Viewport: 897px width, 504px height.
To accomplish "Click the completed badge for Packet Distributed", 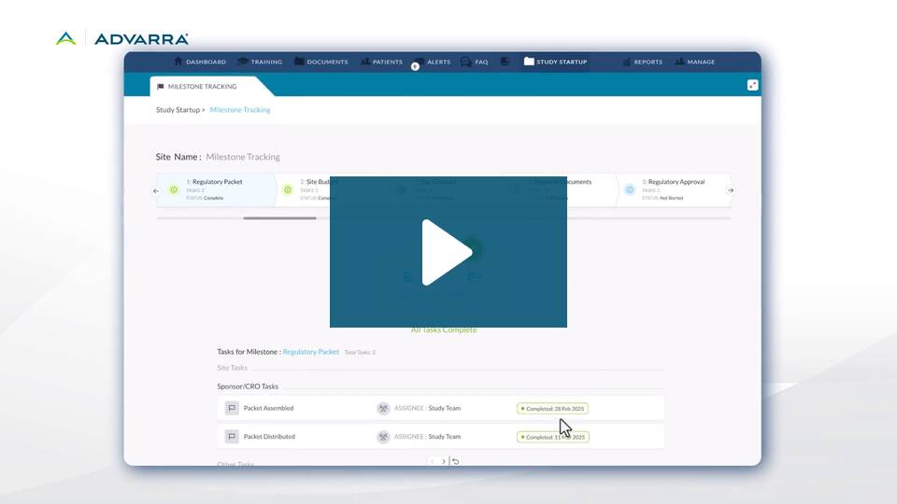I will click(552, 437).
